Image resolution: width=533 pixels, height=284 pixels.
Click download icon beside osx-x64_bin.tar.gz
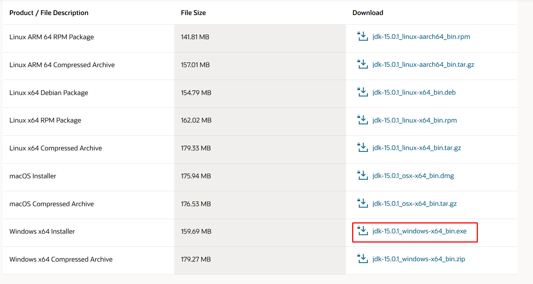(x=362, y=203)
